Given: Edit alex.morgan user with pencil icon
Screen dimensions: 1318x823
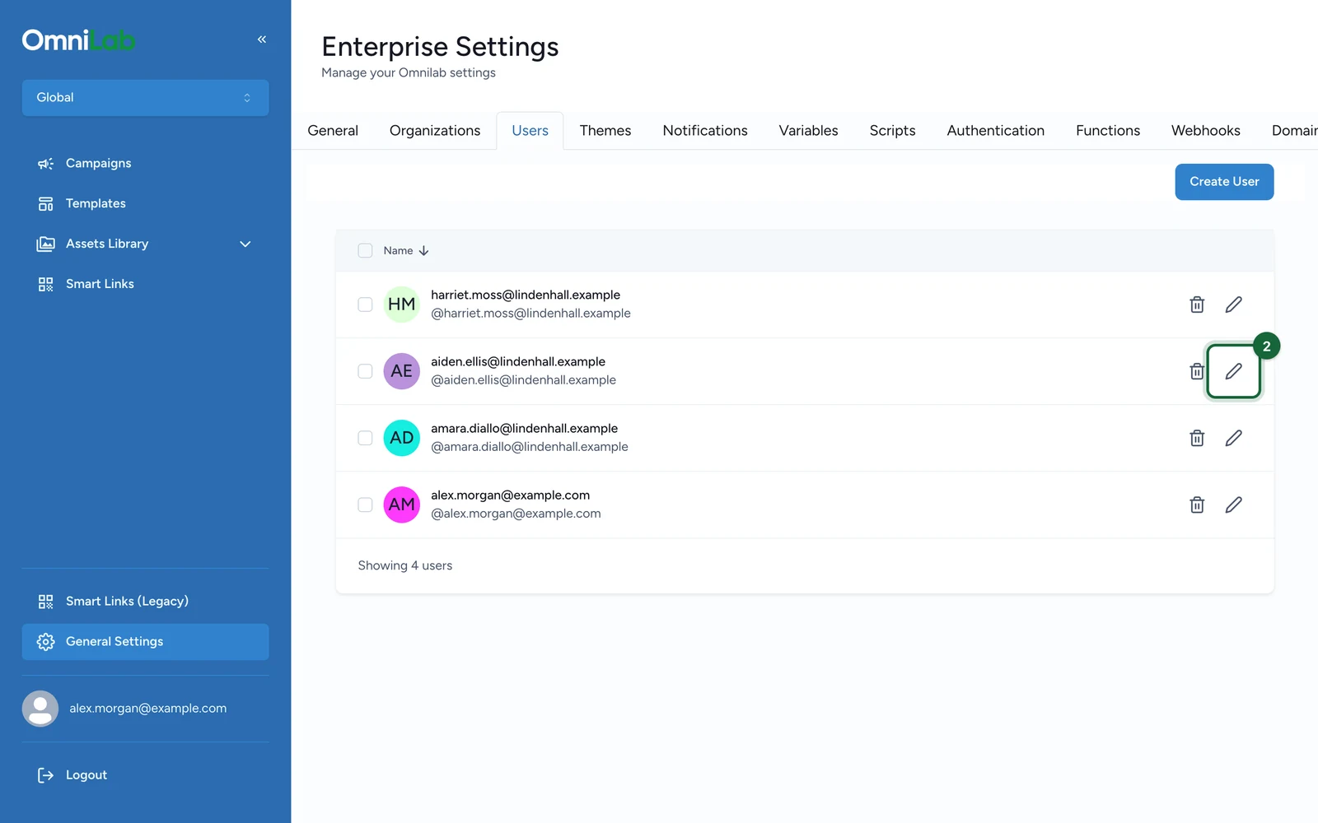Looking at the screenshot, I should pyautogui.click(x=1233, y=504).
